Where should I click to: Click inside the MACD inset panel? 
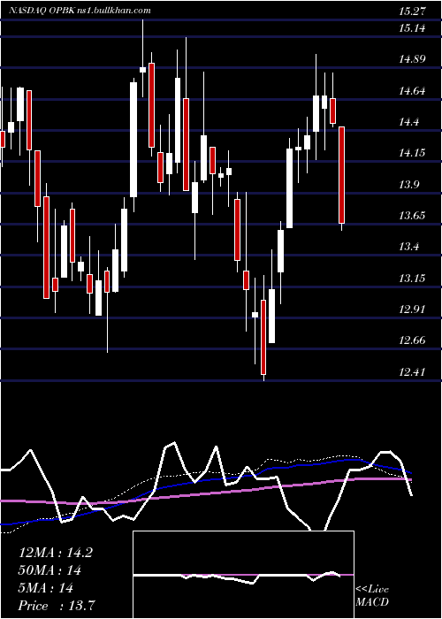243,575
